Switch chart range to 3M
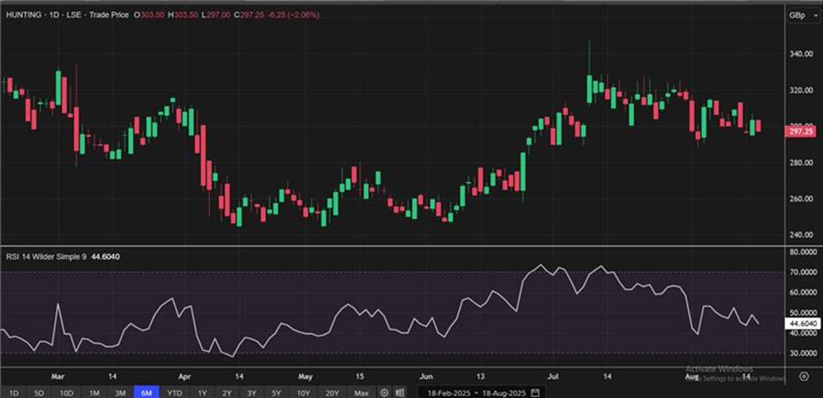The image size is (823, 398). coord(120,393)
